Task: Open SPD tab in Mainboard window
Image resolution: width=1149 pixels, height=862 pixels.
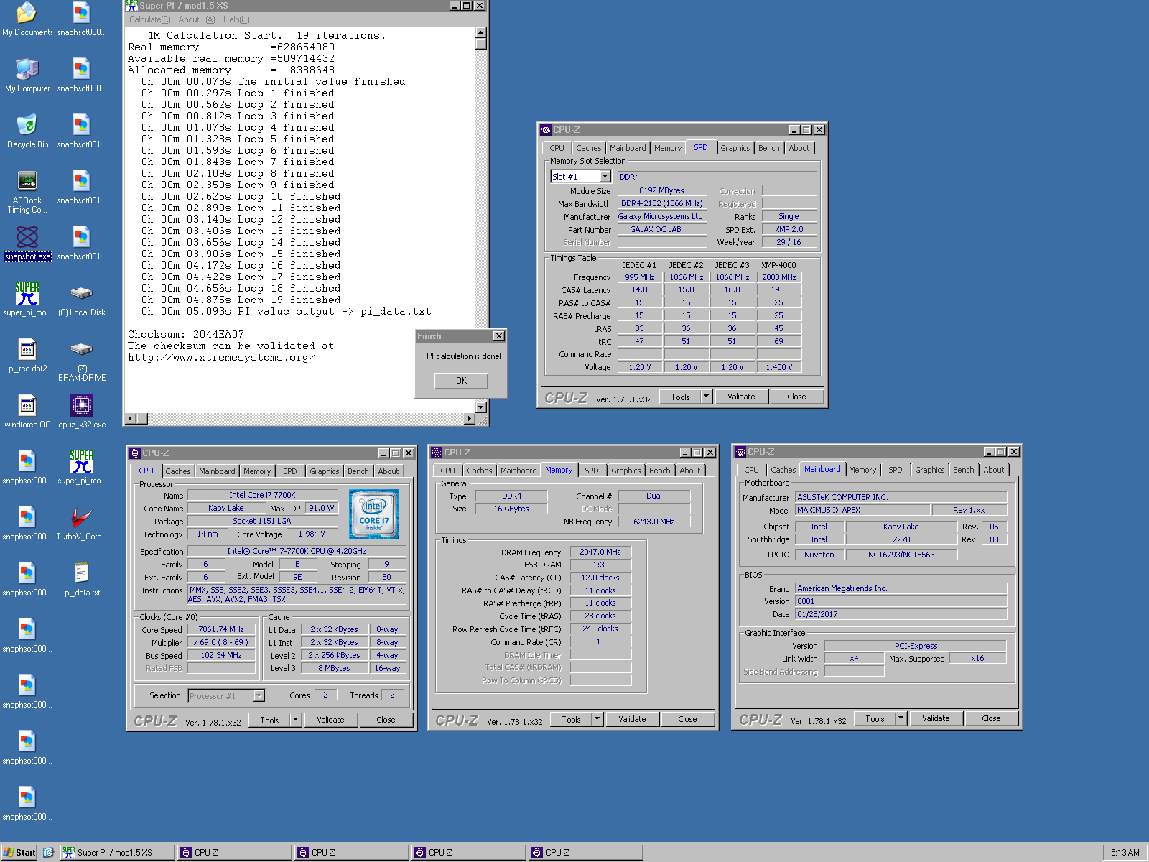Action: (895, 470)
